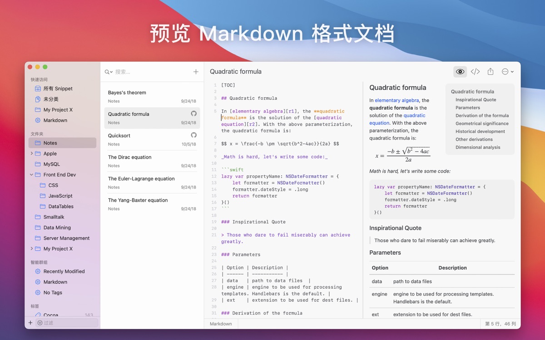Follow the elementary algebra link in the preview
Image resolution: width=545 pixels, height=340 pixels.
click(x=397, y=100)
